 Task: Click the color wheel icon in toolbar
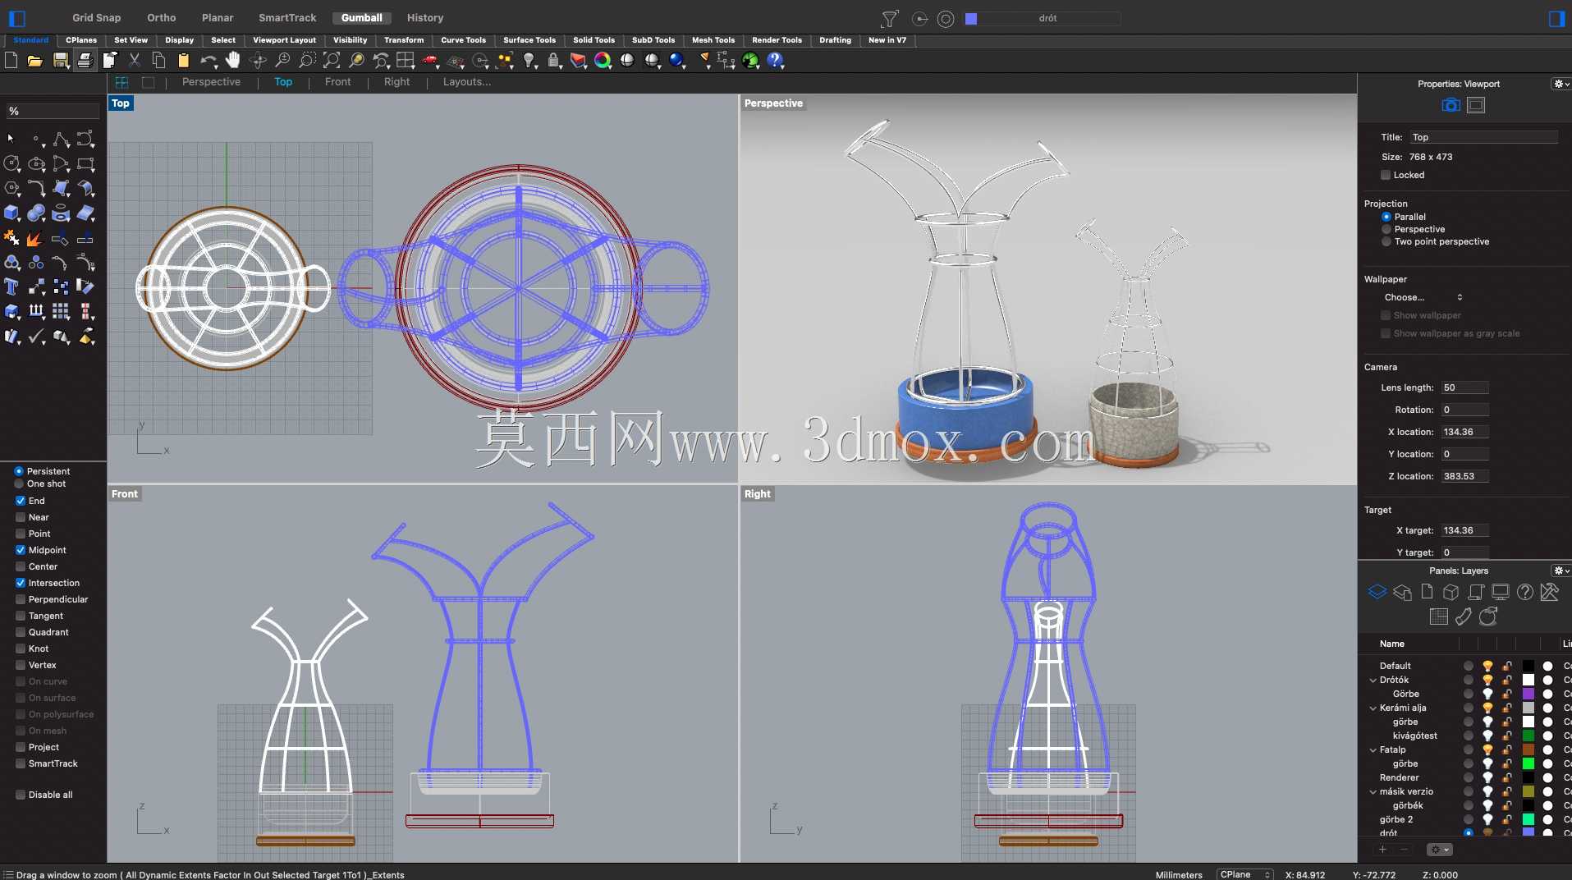(603, 60)
